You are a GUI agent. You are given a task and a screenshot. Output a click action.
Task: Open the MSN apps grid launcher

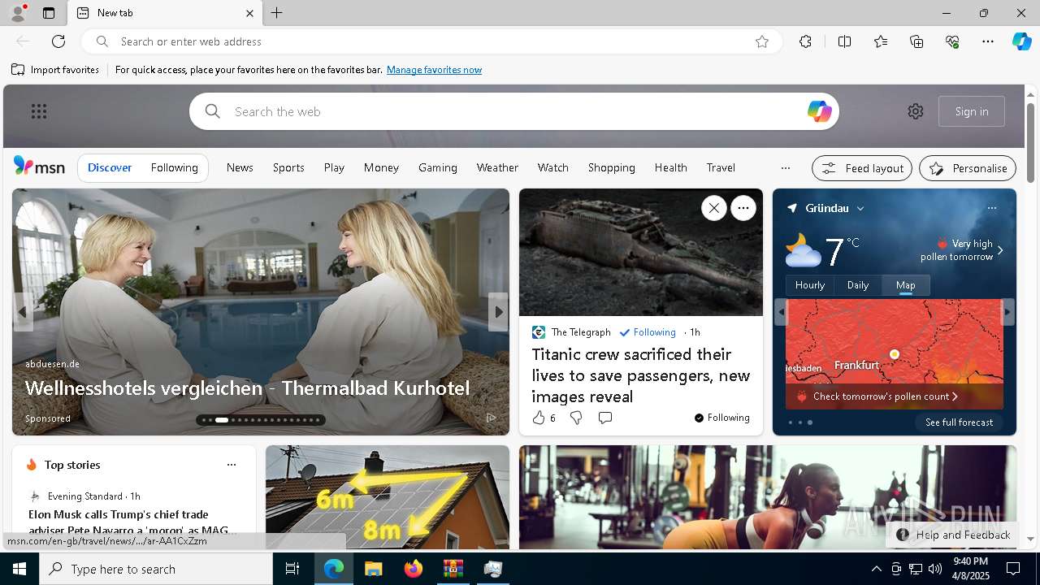coord(39,111)
